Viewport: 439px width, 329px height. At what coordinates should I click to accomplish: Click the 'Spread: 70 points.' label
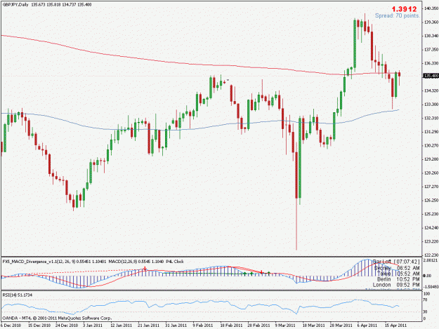(x=398, y=16)
